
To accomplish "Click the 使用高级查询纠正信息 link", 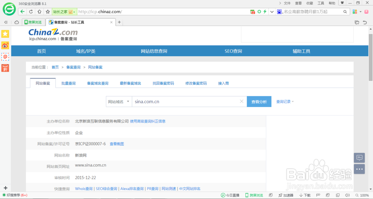I will (148, 121).
